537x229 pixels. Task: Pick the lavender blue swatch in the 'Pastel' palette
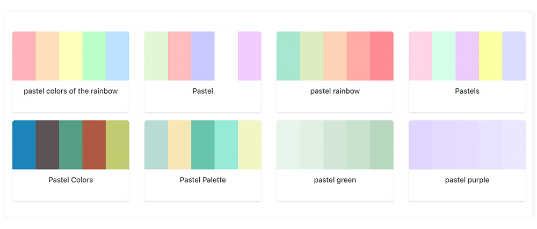point(203,56)
